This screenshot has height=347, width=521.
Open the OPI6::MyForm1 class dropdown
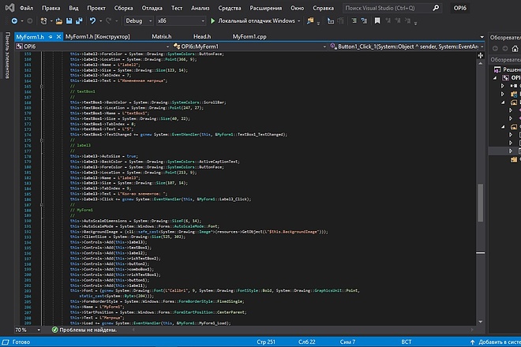tap(249, 47)
